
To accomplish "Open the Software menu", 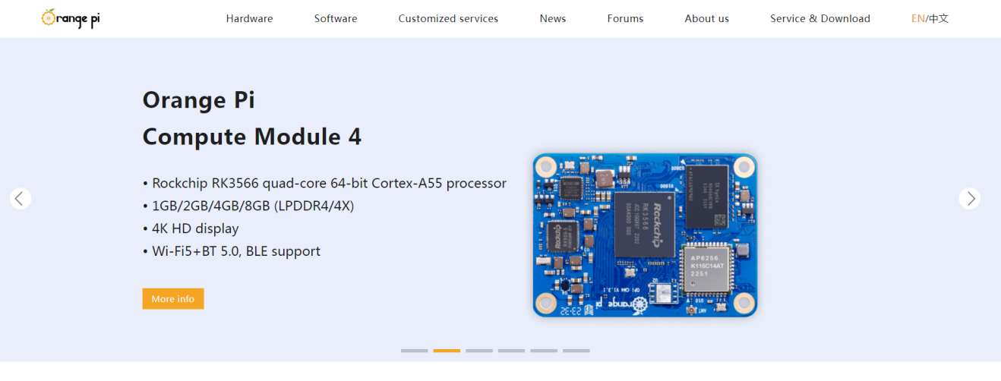I will coord(336,19).
